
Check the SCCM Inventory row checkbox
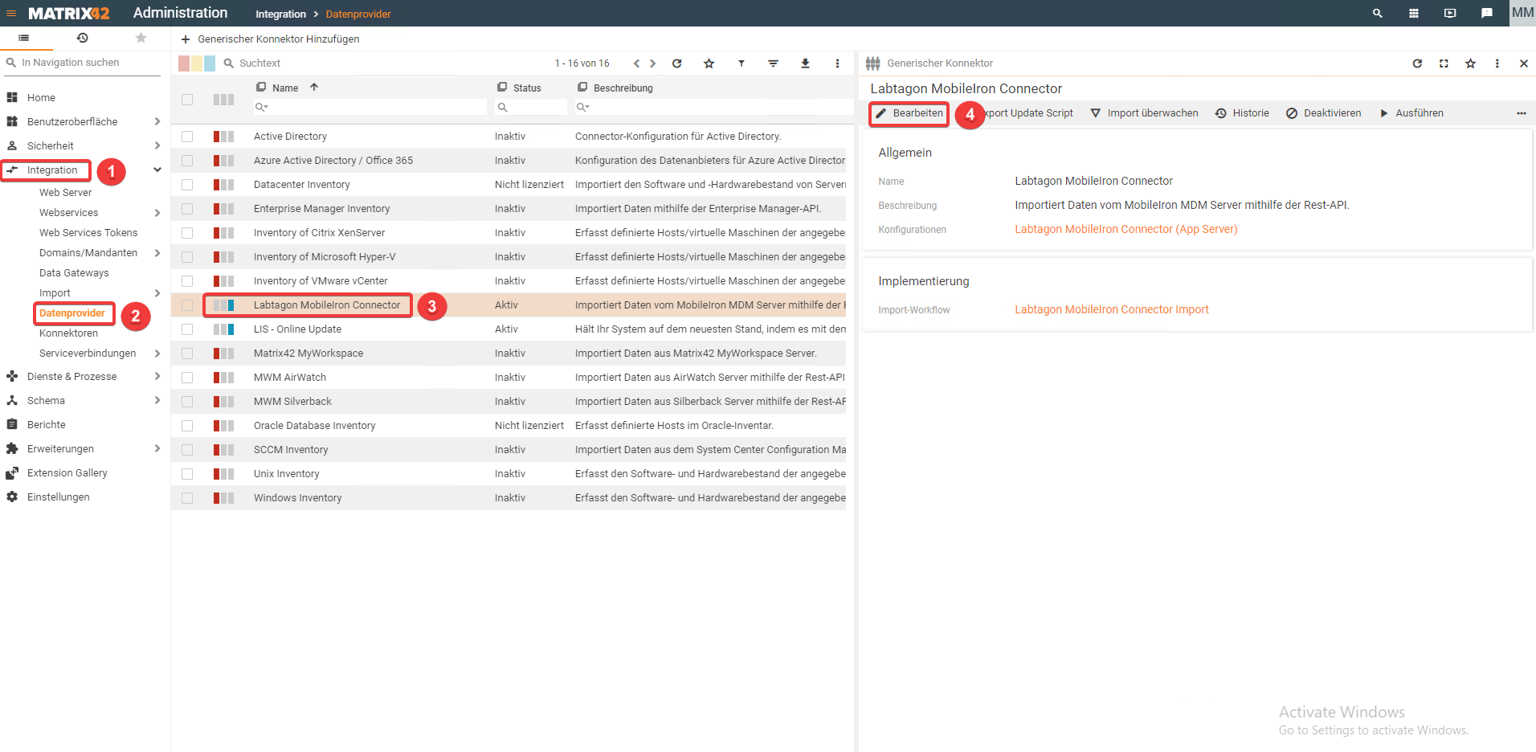click(x=187, y=450)
